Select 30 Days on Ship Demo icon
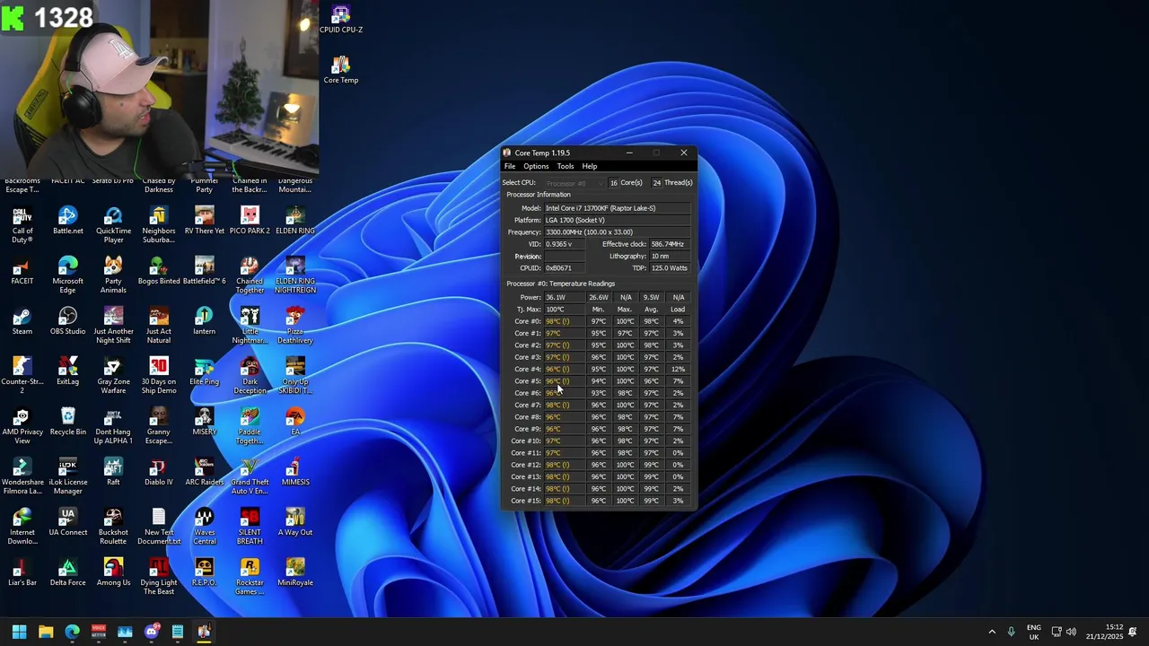Screen dimensions: 1149x646 (x=159, y=376)
